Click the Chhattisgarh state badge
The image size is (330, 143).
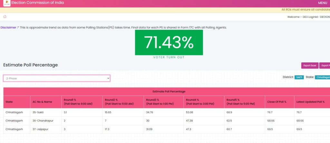322,77
